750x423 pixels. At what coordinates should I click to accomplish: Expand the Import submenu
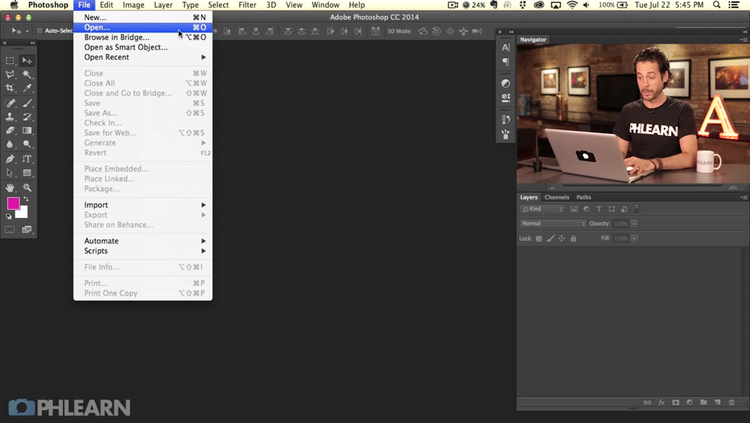coord(142,205)
